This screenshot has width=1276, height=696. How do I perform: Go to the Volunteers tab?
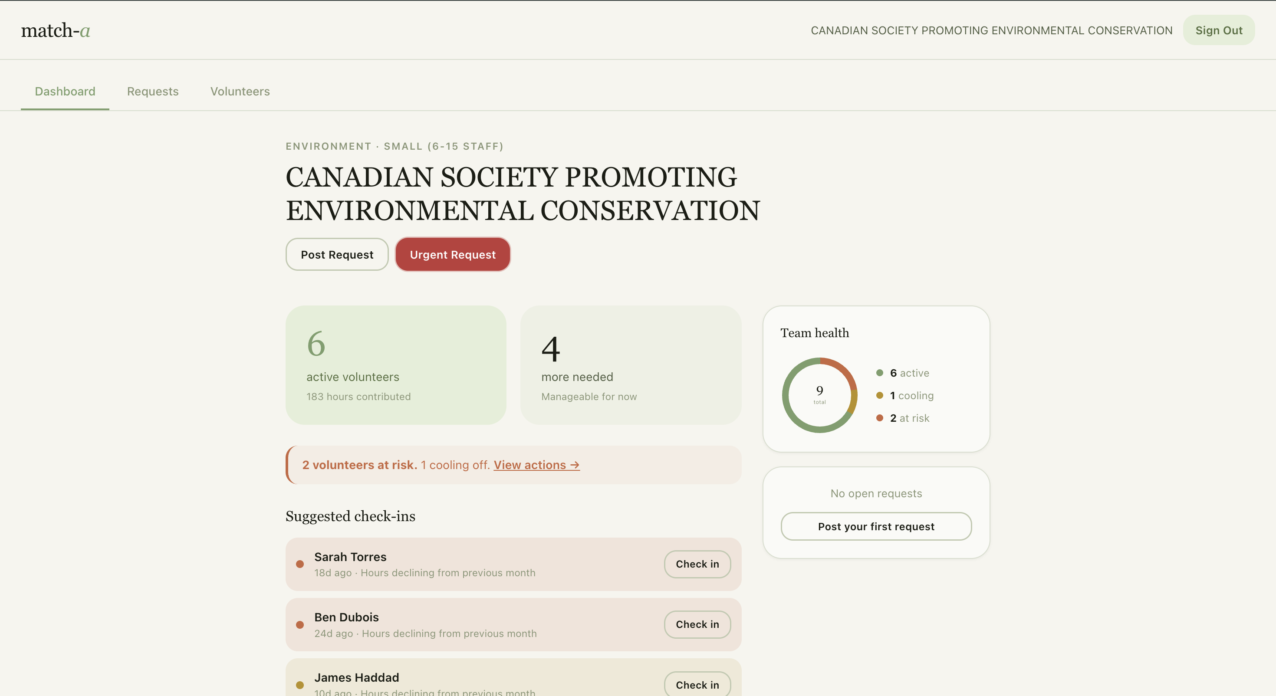240,92
